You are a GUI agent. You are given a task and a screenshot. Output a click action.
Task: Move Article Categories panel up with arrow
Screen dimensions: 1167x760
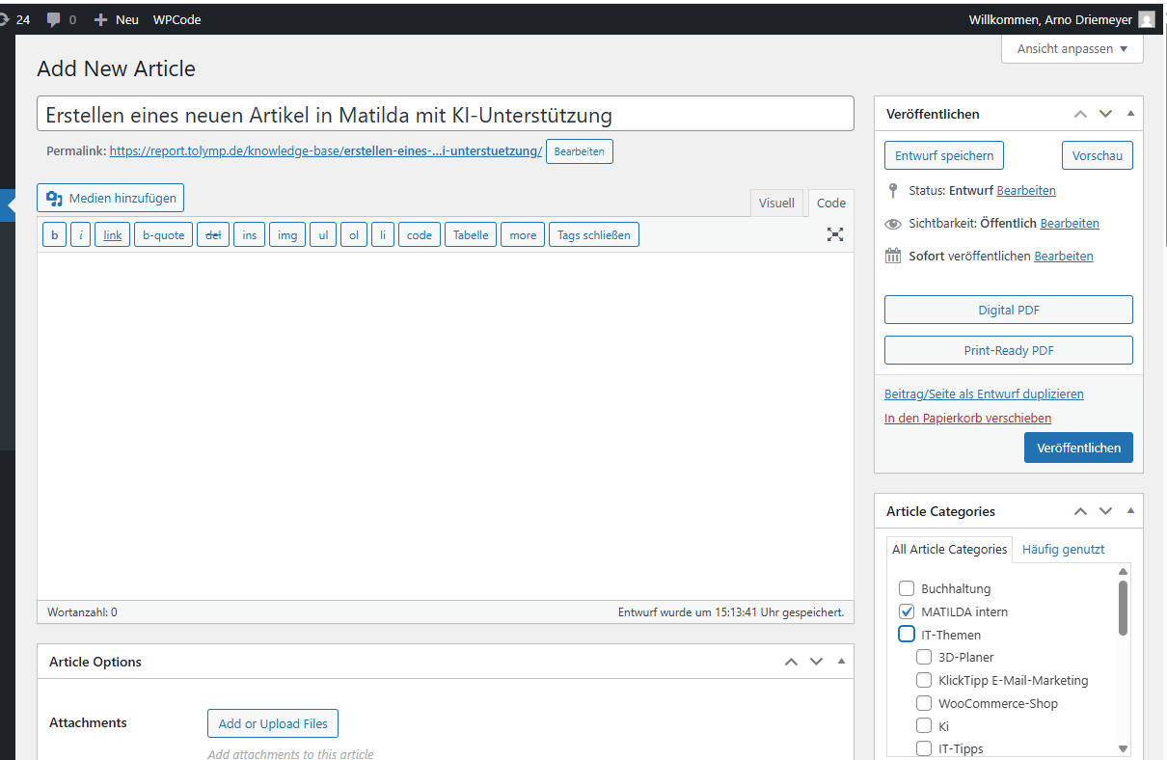point(1080,511)
